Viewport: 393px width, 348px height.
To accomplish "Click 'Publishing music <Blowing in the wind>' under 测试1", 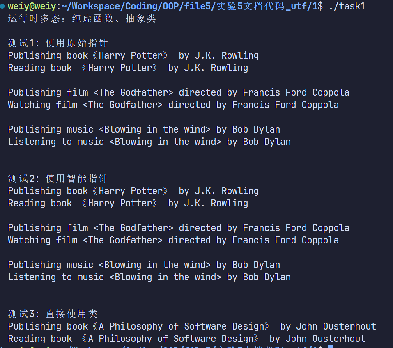I will point(144,129).
